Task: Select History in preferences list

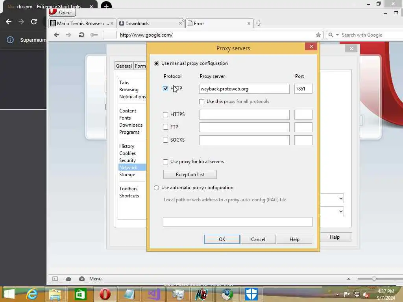Action: tap(127, 146)
